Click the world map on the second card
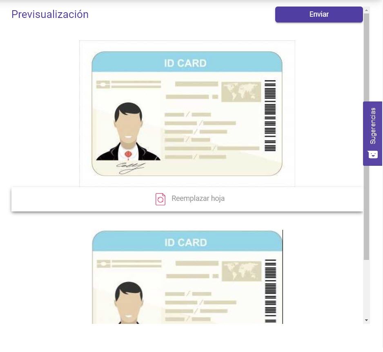The image size is (383, 352). [242, 271]
